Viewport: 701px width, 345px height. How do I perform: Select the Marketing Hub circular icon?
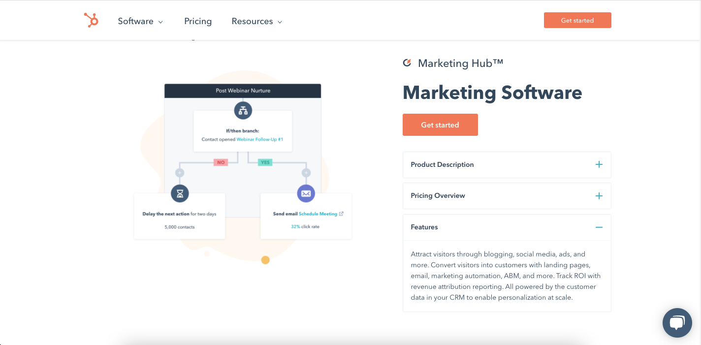[407, 63]
